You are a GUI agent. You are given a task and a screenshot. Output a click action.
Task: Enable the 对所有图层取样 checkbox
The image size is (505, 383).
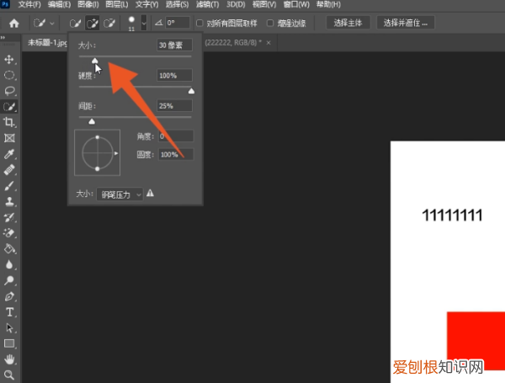[199, 23]
